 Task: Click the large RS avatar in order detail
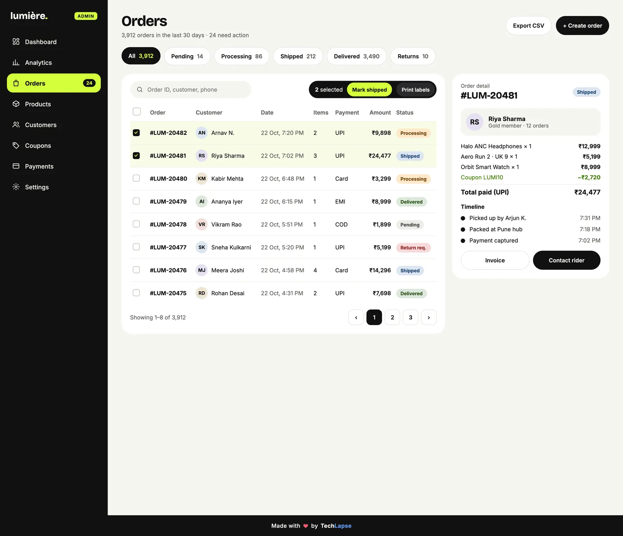pos(475,122)
